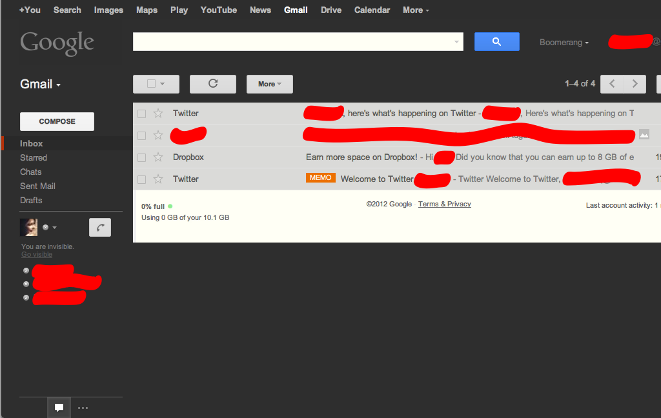
Task: Open the chat status dropdown arrow
Action: coord(54,228)
